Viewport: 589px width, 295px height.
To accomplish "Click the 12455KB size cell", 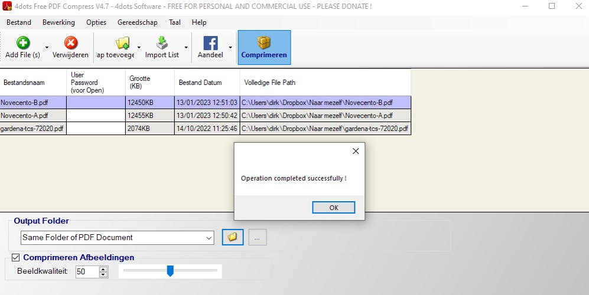I will click(150, 115).
